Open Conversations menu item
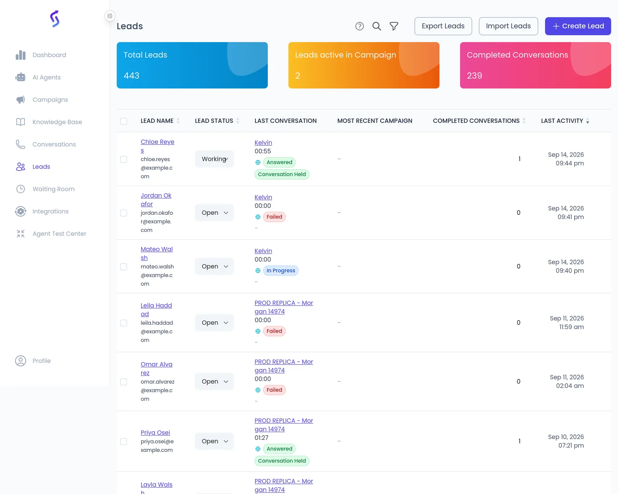Image resolution: width=618 pixels, height=494 pixels. pyautogui.click(x=54, y=144)
